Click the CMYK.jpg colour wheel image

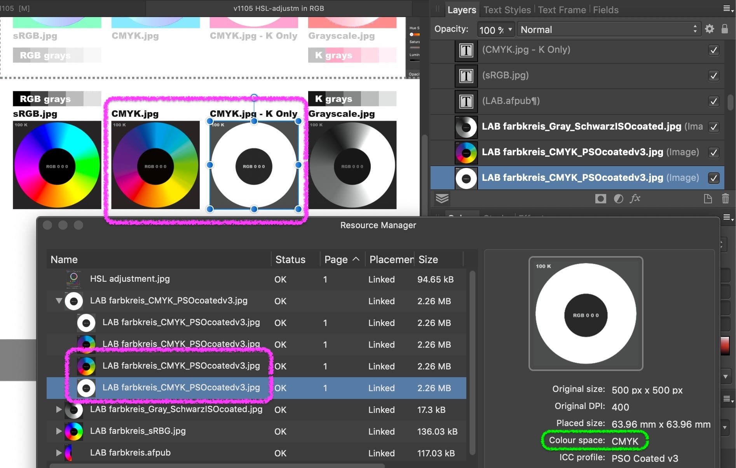(x=155, y=165)
